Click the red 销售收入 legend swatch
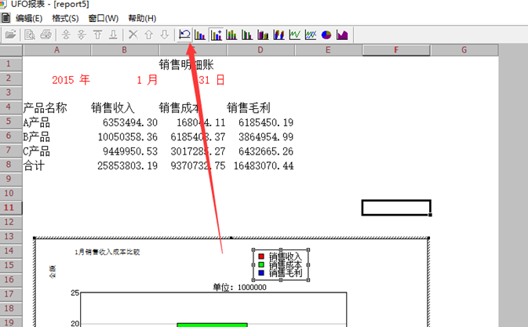Viewport: 528px width, 327px height. (261, 256)
